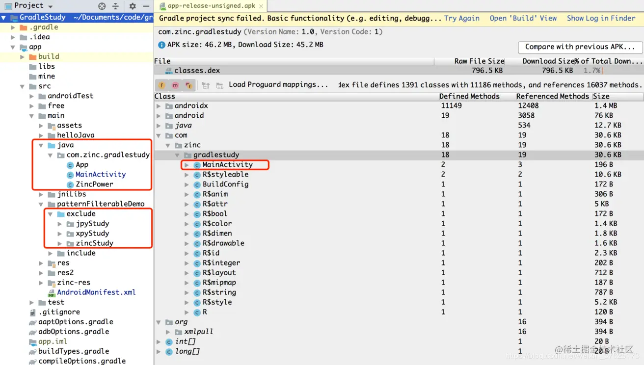Click the MainActivity class icon in dex tree
The height and width of the screenshot is (365, 644).
coord(197,165)
